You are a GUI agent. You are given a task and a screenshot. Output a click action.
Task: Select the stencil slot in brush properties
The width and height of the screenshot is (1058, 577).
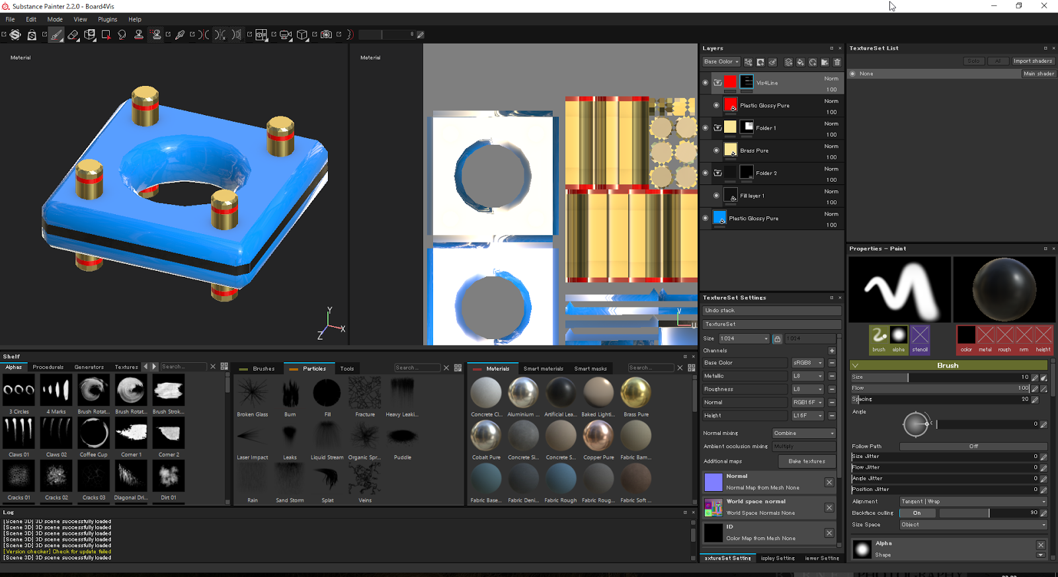(920, 339)
